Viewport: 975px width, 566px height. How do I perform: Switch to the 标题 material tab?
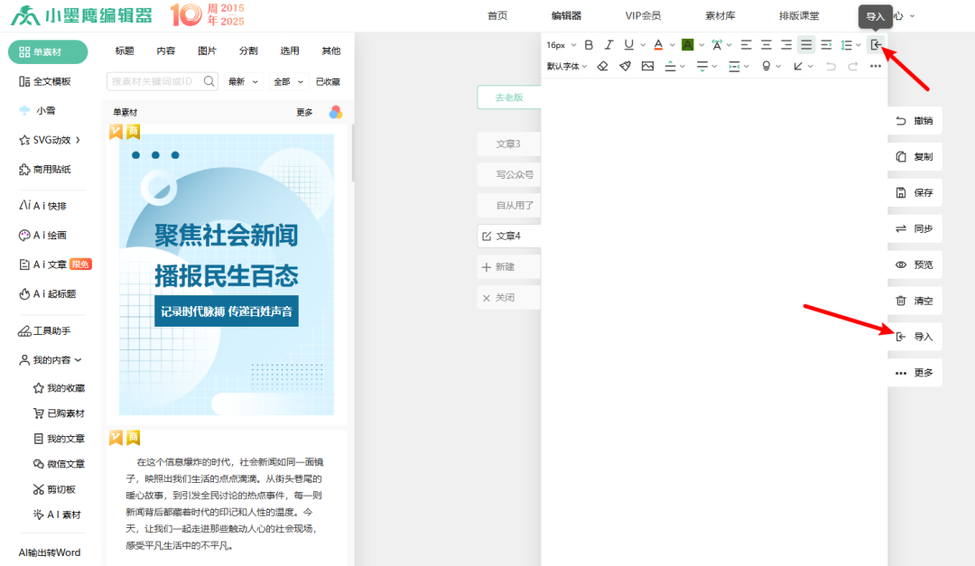tap(125, 51)
